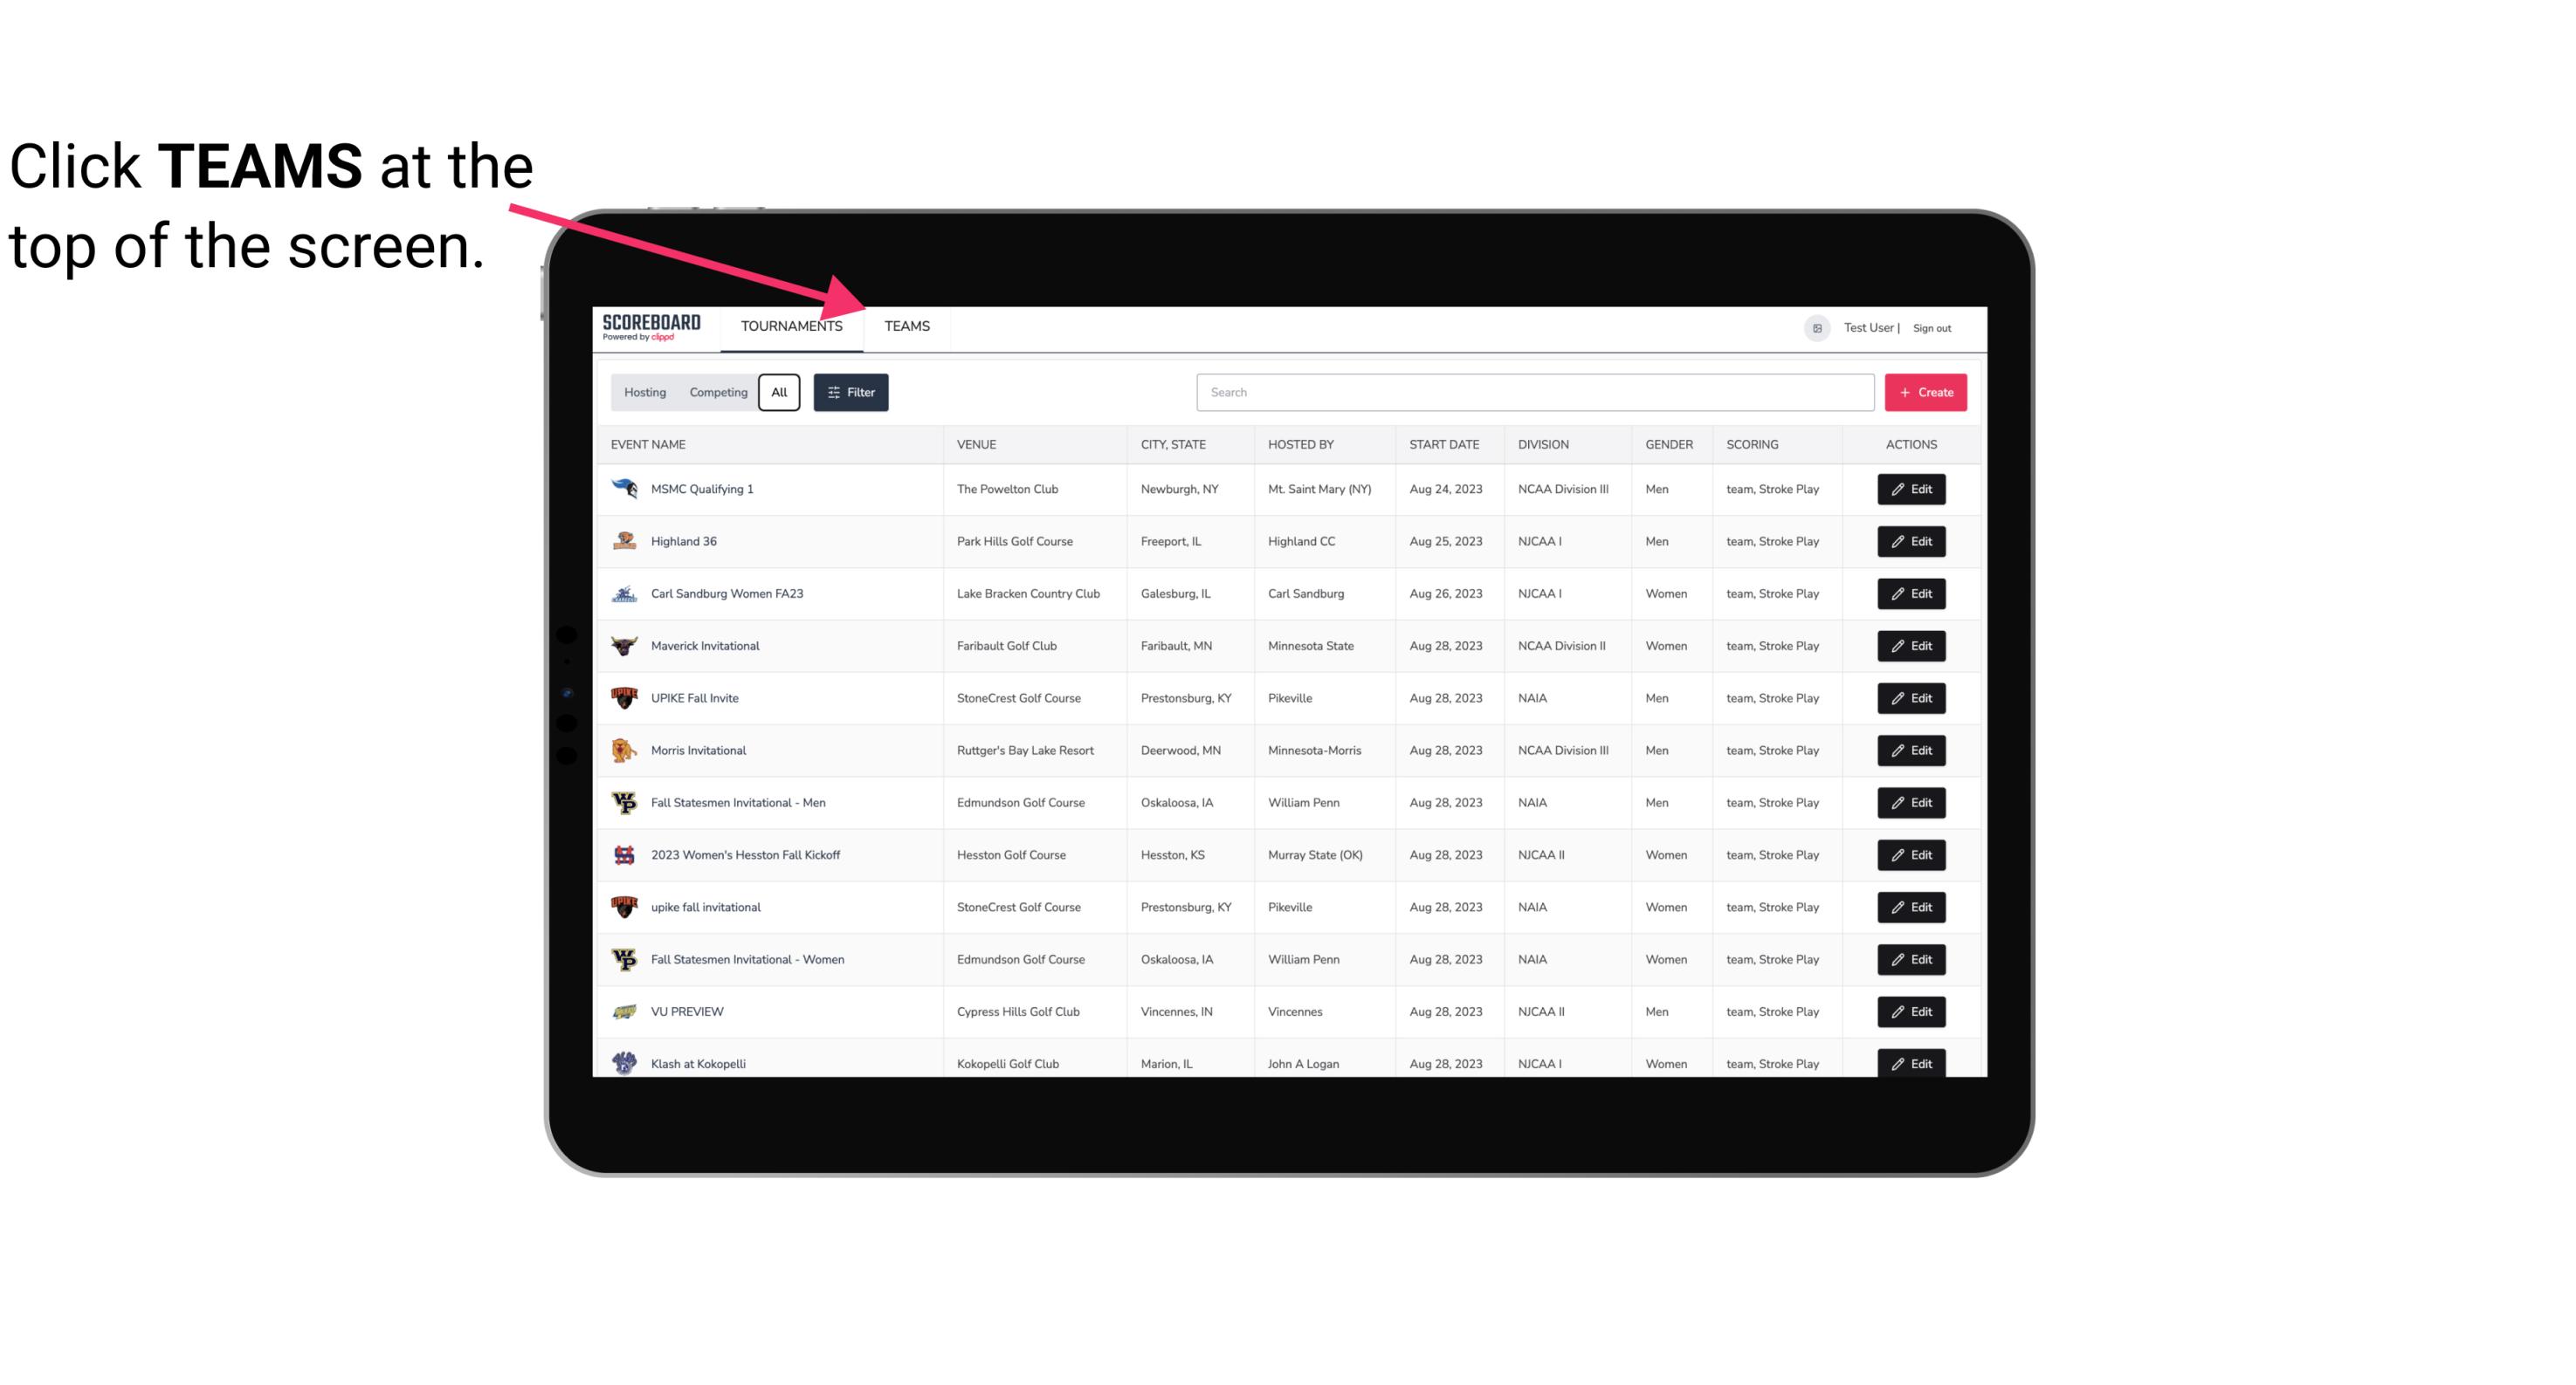Click the Filter dropdown button
The width and height of the screenshot is (2576, 1385).
click(x=850, y=393)
